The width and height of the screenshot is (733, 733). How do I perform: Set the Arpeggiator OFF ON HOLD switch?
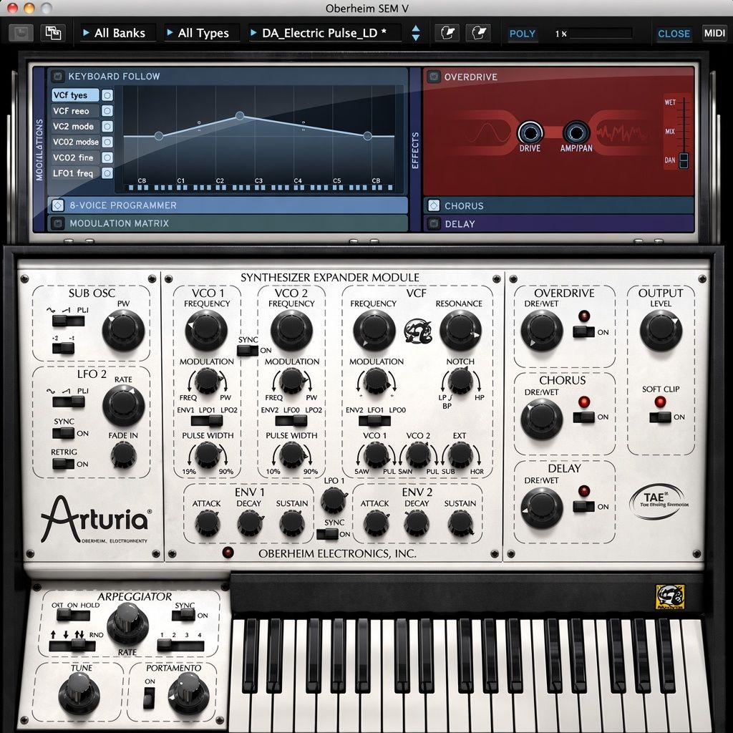click(x=73, y=615)
